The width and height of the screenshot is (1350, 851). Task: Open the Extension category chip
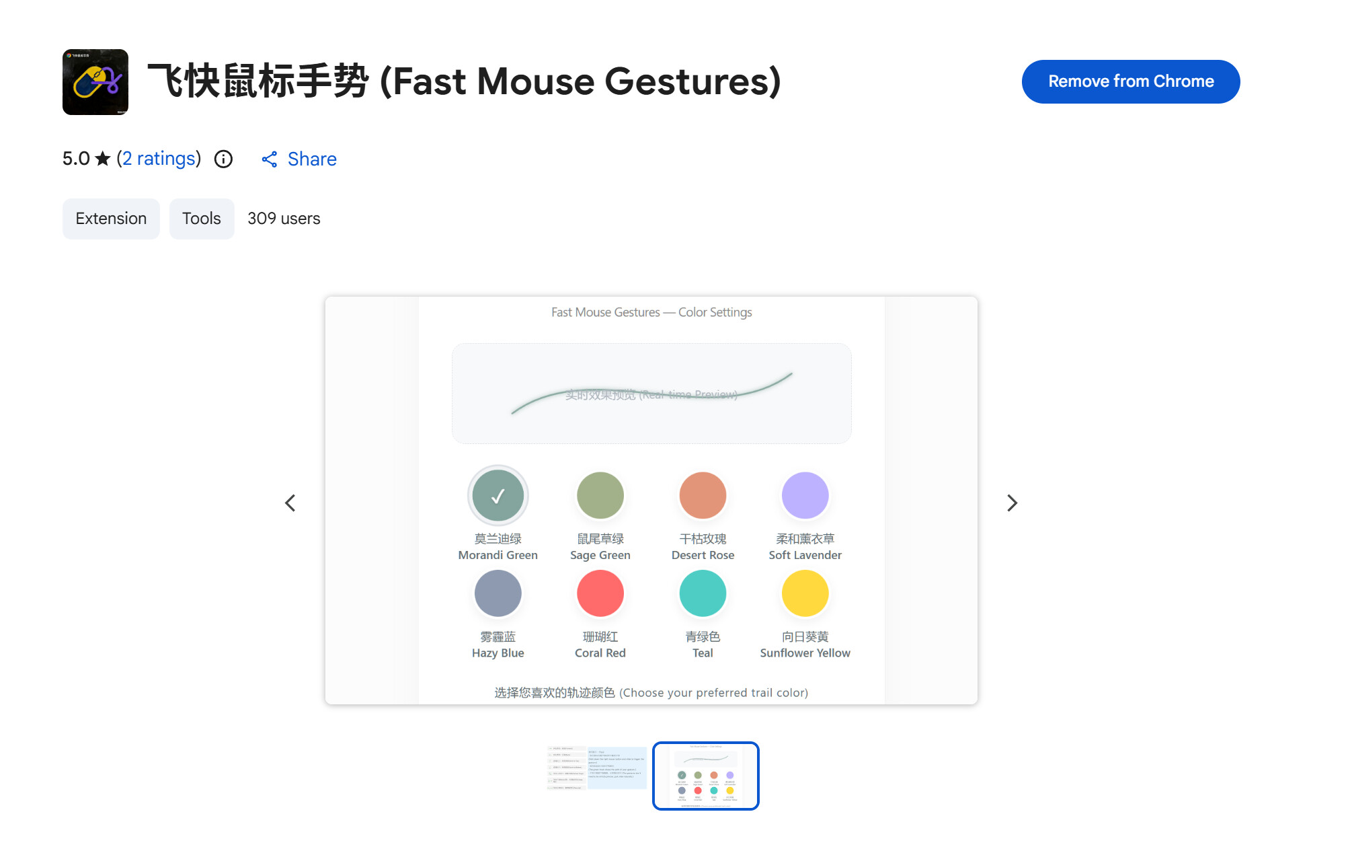tap(111, 219)
